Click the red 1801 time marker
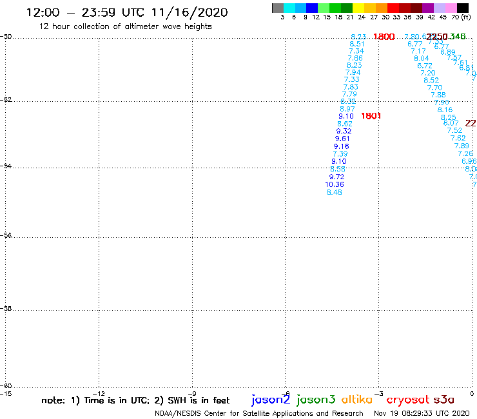Image resolution: width=477 pixels, height=419 pixels. [371, 116]
